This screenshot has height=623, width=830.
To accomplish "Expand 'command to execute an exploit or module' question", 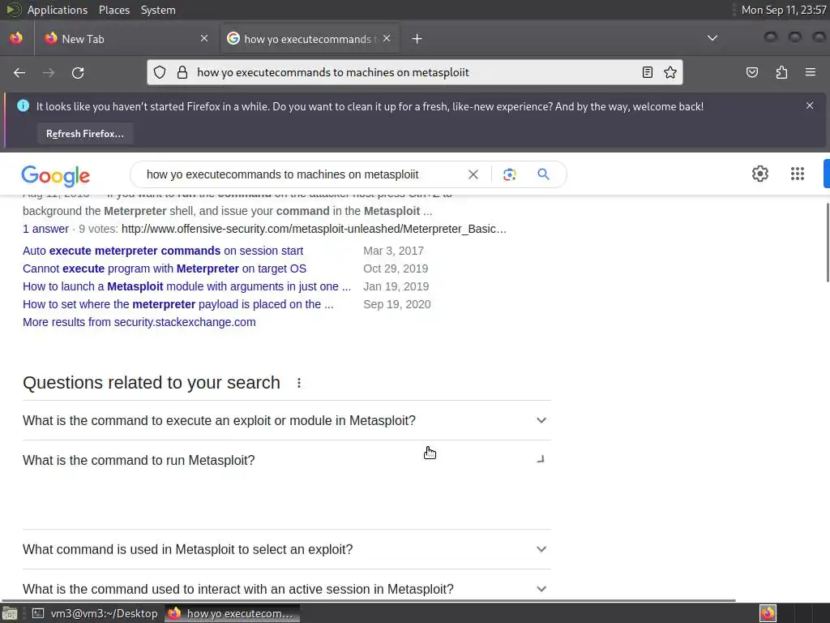I will (x=286, y=421).
